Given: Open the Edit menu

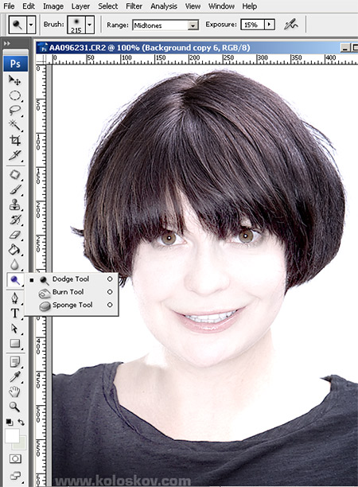Looking at the screenshot, I should point(29,6).
